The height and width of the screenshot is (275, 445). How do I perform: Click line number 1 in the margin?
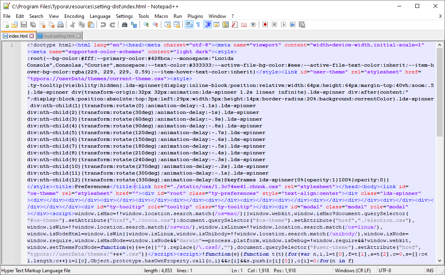pos(12,45)
